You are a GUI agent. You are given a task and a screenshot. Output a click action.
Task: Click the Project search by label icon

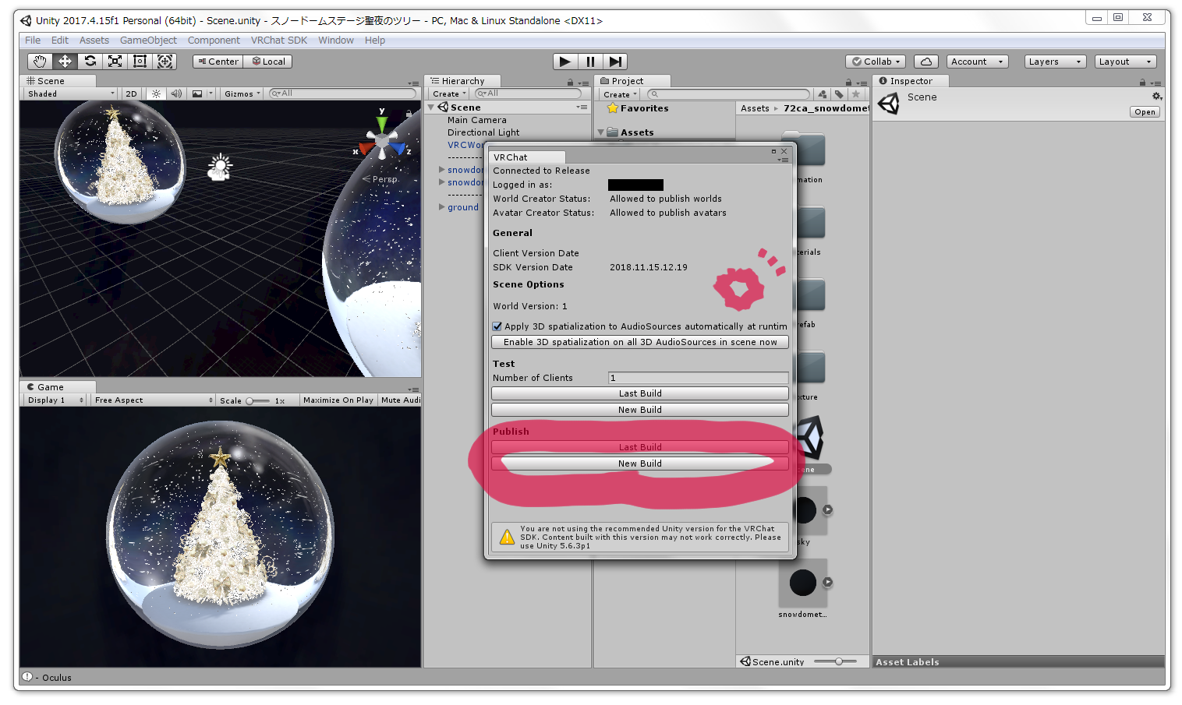[x=839, y=94]
